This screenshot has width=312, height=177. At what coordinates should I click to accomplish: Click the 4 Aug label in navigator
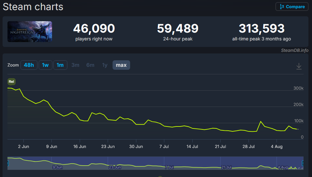(x=283, y=167)
